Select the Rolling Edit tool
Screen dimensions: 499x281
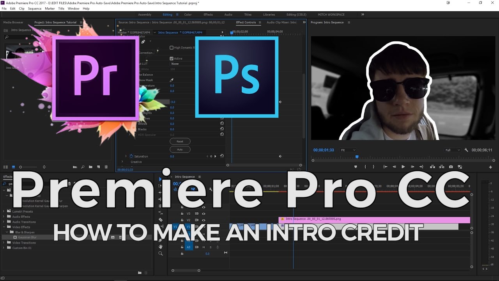(x=160, y=206)
